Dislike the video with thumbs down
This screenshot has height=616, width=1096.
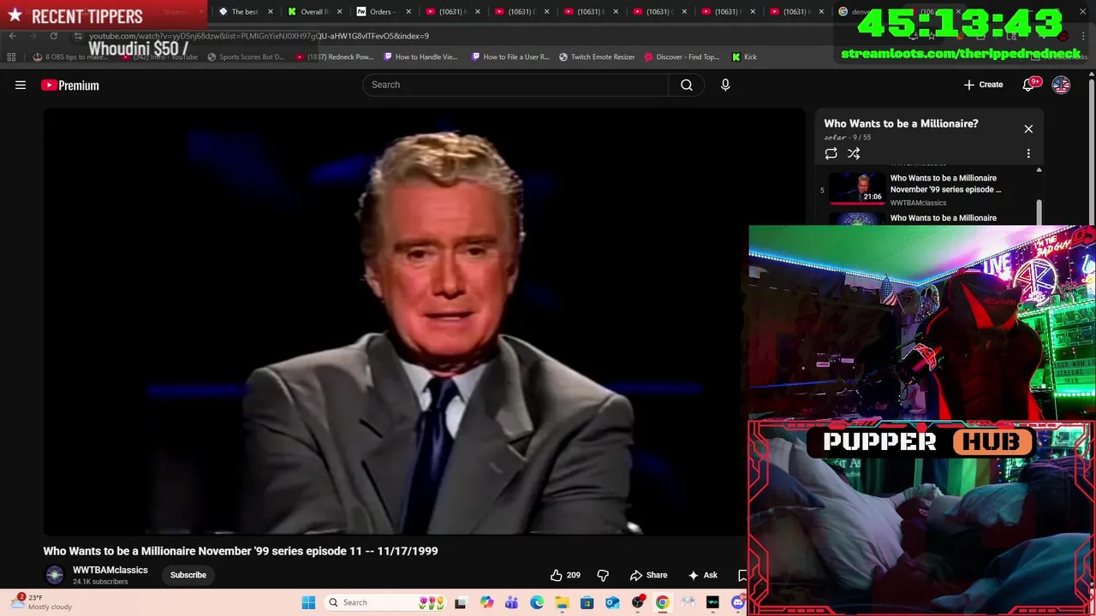tap(603, 575)
